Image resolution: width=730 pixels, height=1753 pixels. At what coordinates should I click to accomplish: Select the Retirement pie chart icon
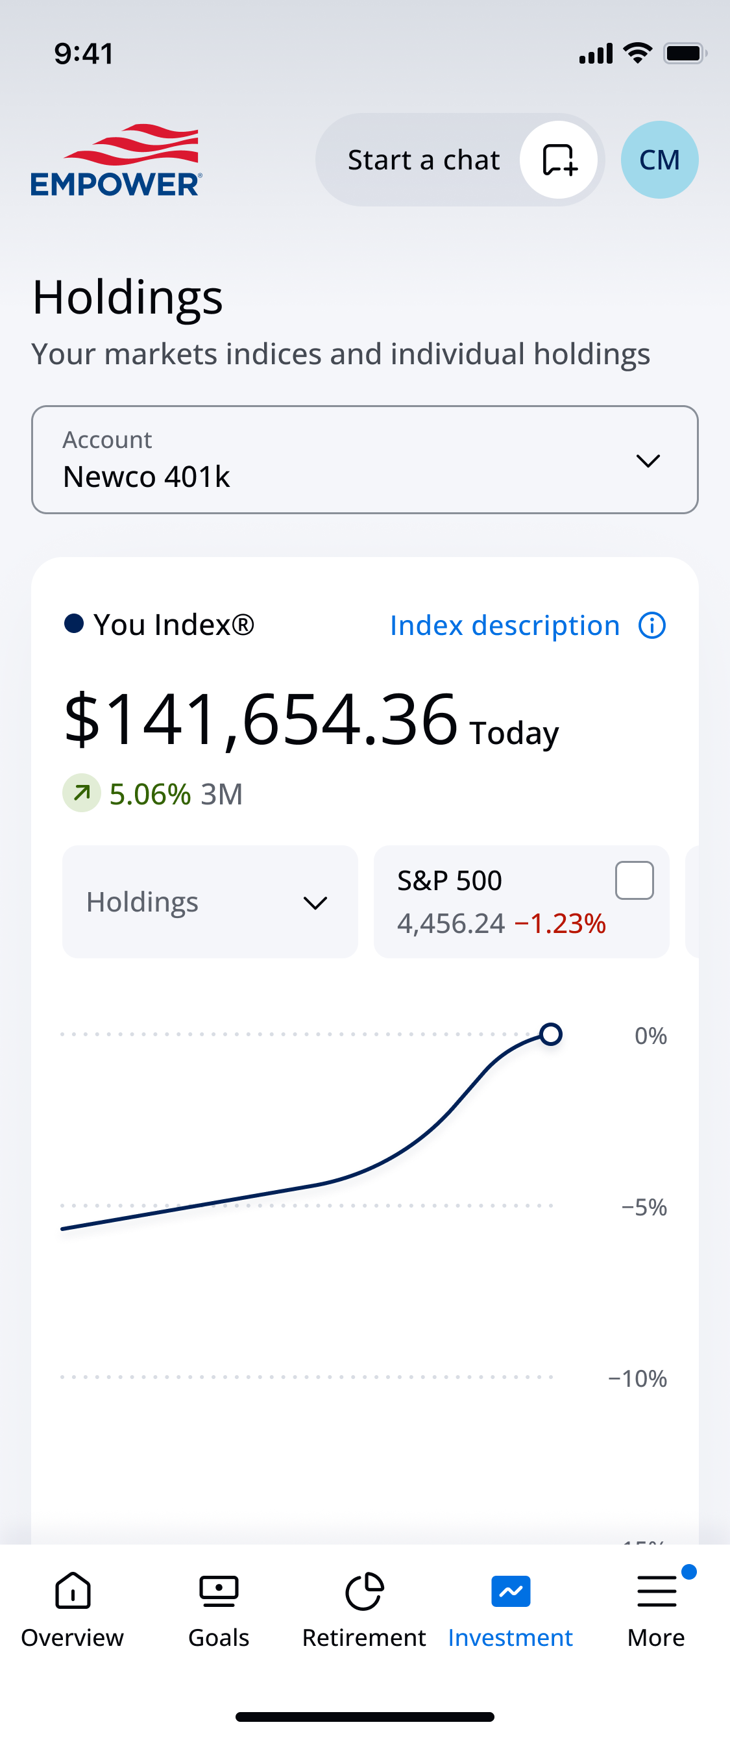365,1591
